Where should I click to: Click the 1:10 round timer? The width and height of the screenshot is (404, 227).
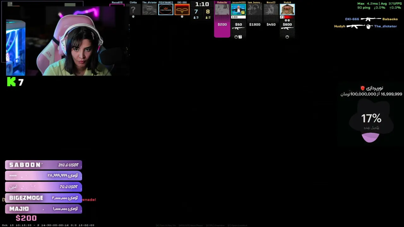click(x=202, y=4)
